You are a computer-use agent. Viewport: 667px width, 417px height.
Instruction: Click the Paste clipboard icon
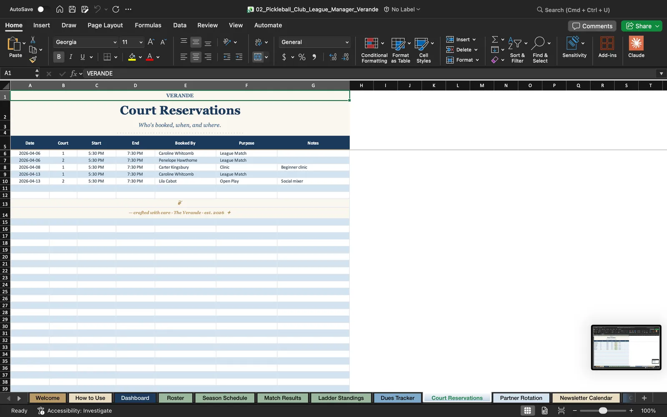coord(14,44)
